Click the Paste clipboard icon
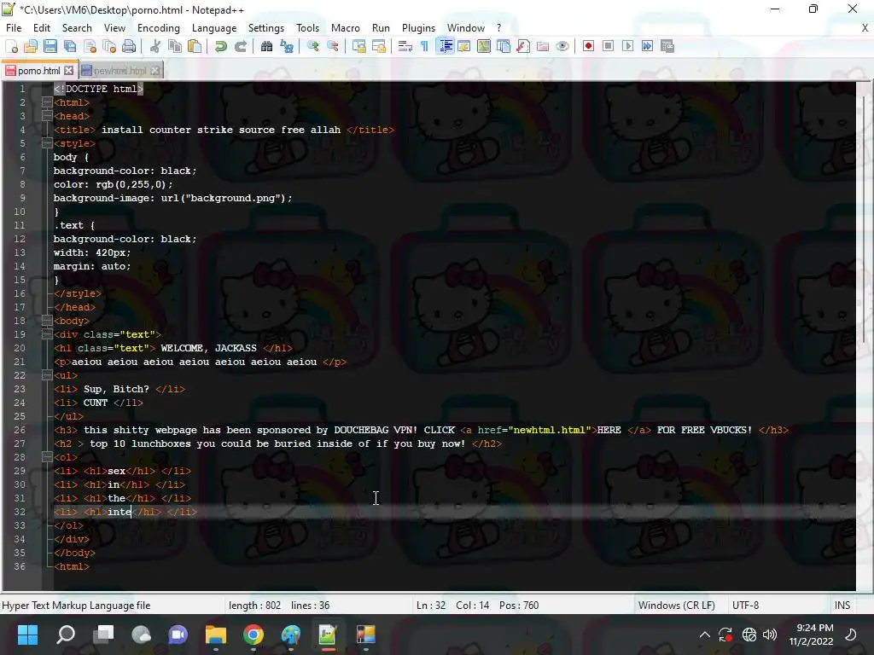 pyautogui.click(x=195, y=46)
